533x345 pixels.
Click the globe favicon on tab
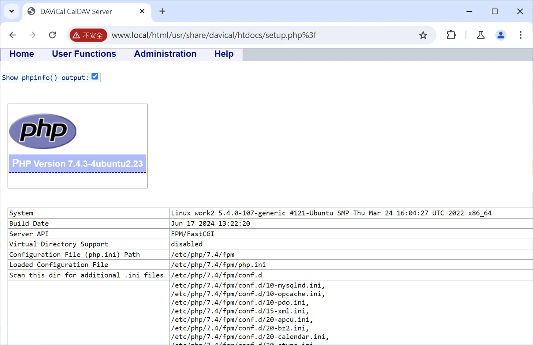point(31,11)
